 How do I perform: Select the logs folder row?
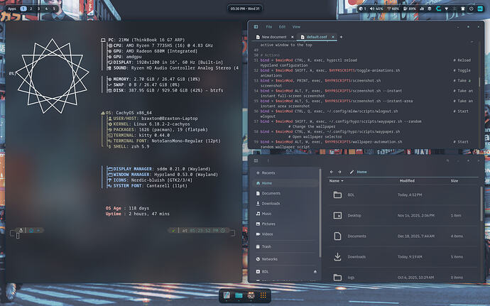[x=403, y=277]
